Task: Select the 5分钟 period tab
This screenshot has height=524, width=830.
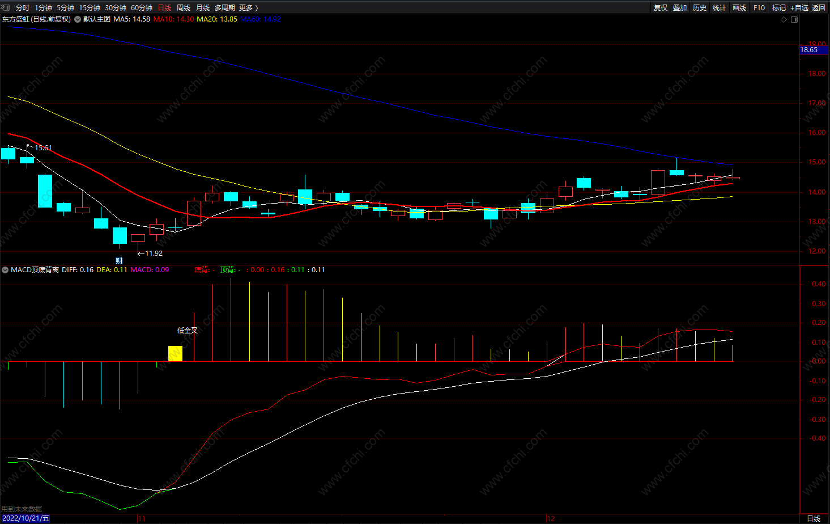Action: tap(66, 7)
